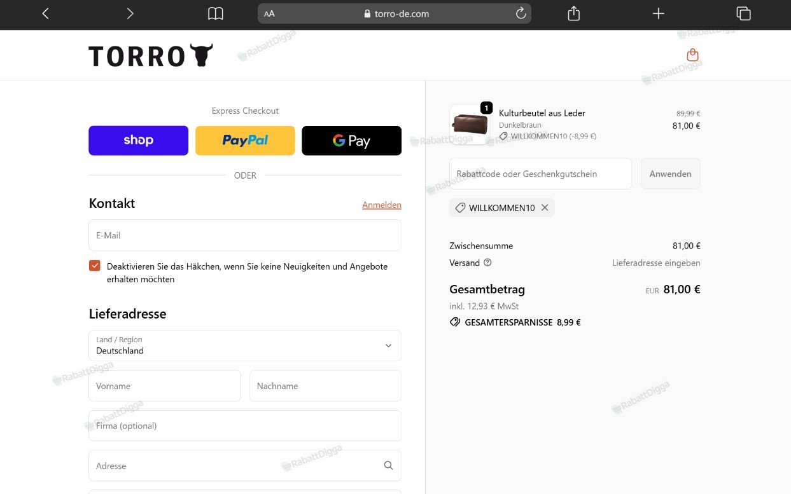The image size is (791, 494).
Task: Focus the E-Mail input field
Action: pos(245,235)
